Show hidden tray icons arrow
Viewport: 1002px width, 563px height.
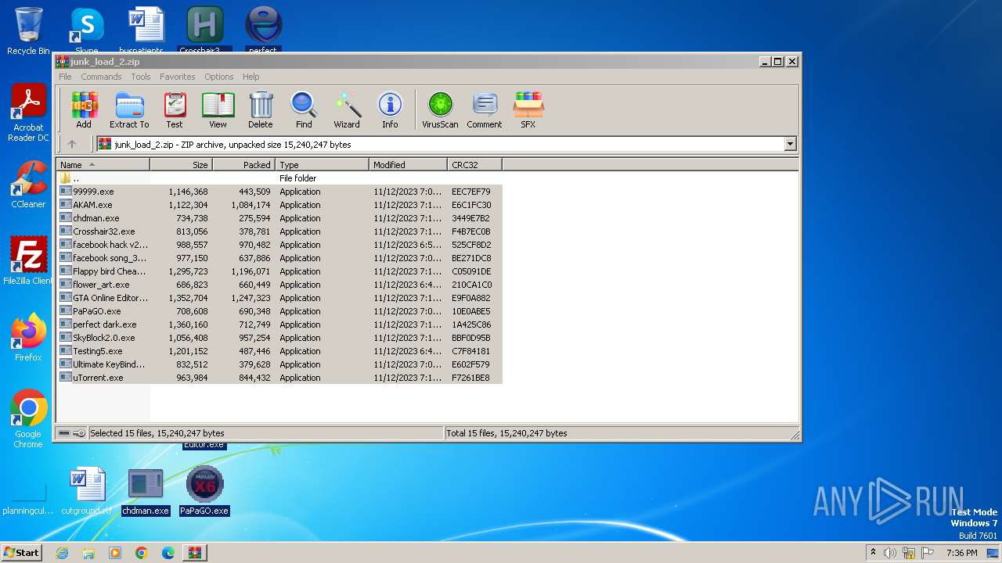(873, 553)
